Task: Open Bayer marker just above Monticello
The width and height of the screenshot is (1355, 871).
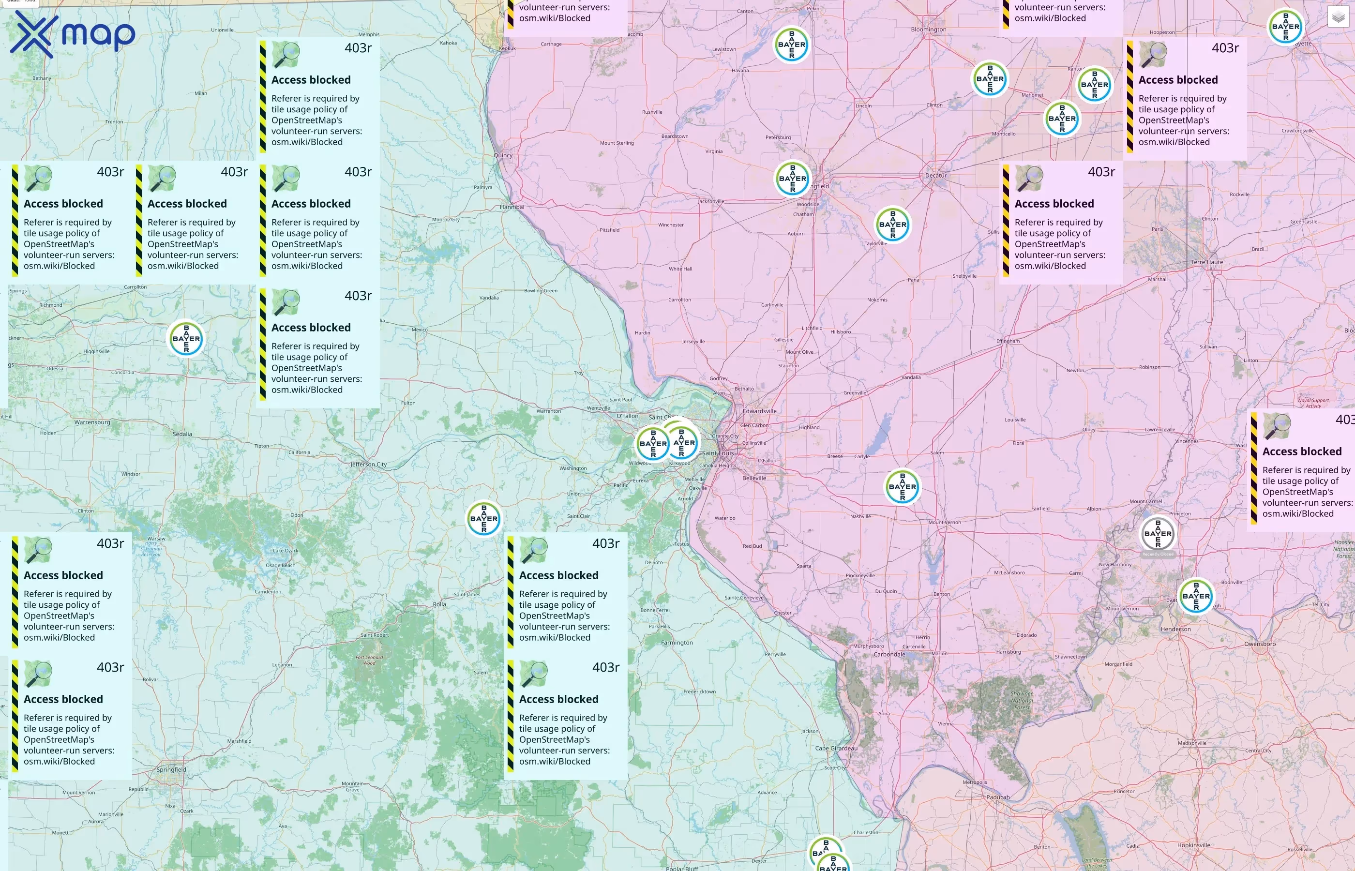Action: click(x=1061, y=119)
